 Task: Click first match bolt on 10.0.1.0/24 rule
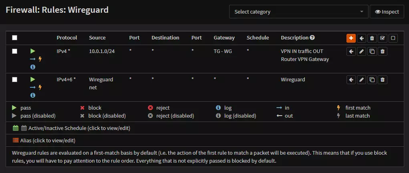(x=40, y=59)
